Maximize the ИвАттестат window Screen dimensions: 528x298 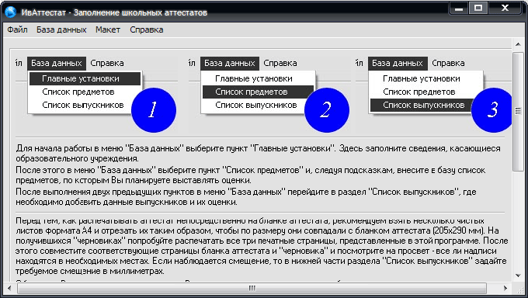[478, 8]
